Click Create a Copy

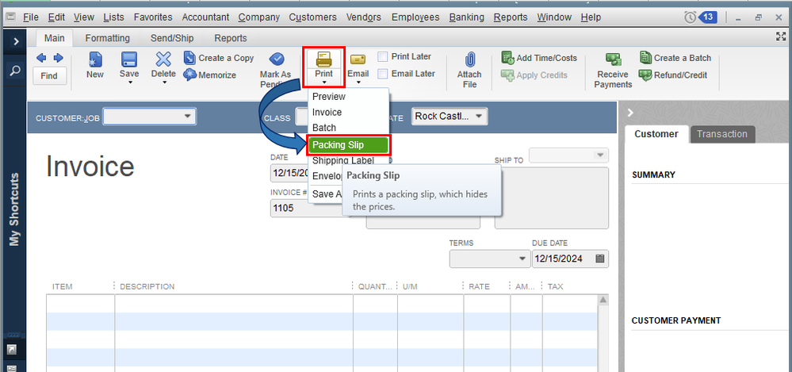click(x=219, y=58)
